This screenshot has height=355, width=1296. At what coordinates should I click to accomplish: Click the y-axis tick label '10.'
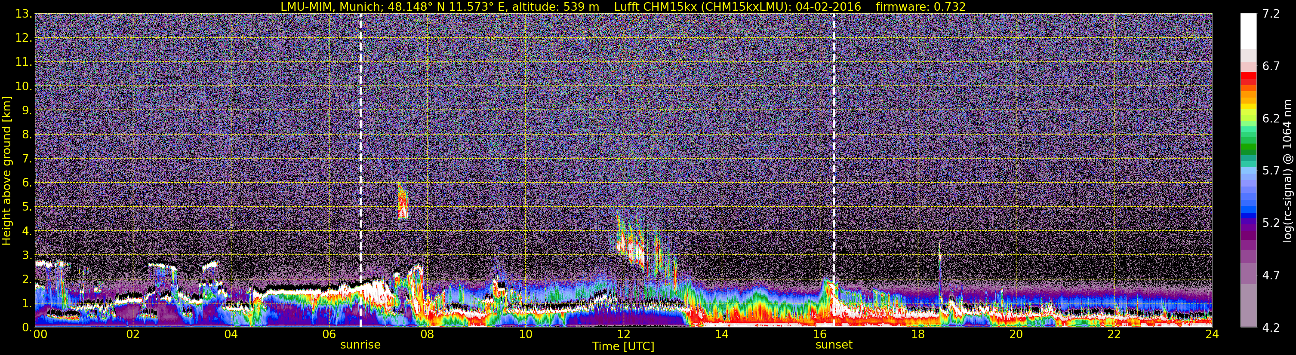[23, 86]
